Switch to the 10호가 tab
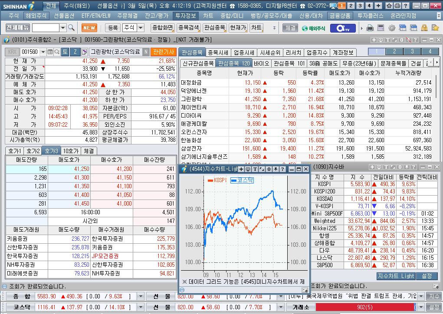 tap(71, 151)
